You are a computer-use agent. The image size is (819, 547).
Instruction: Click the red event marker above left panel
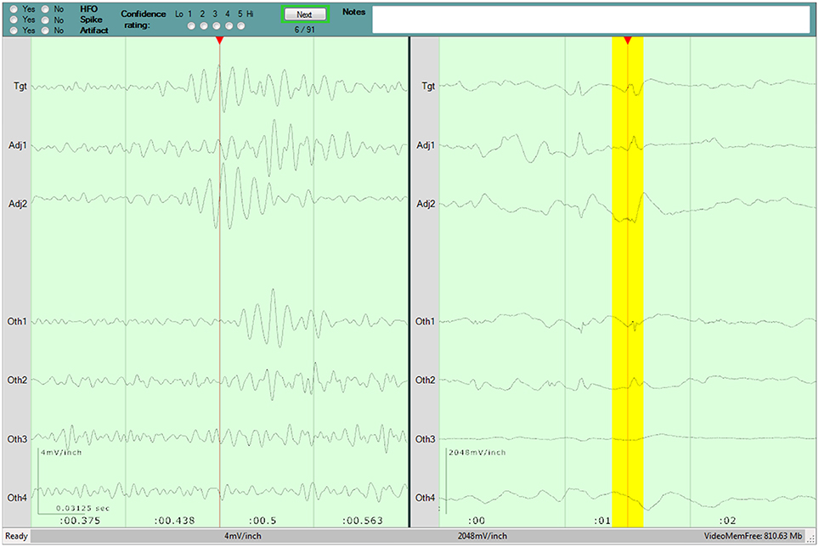(x=220, y=40)
